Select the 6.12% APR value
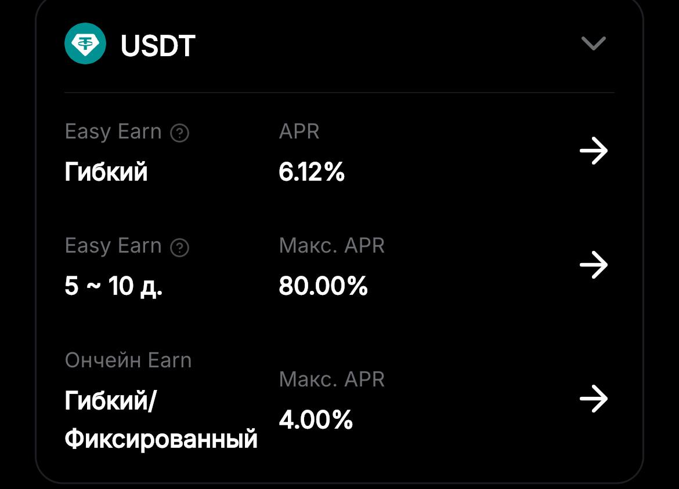 tap(312, 172)
